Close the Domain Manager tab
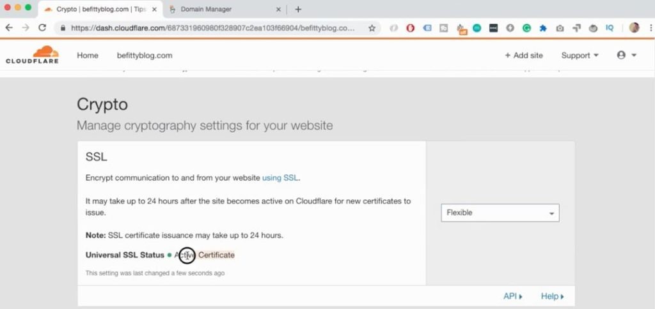655x309 pixels. point(279,9)
